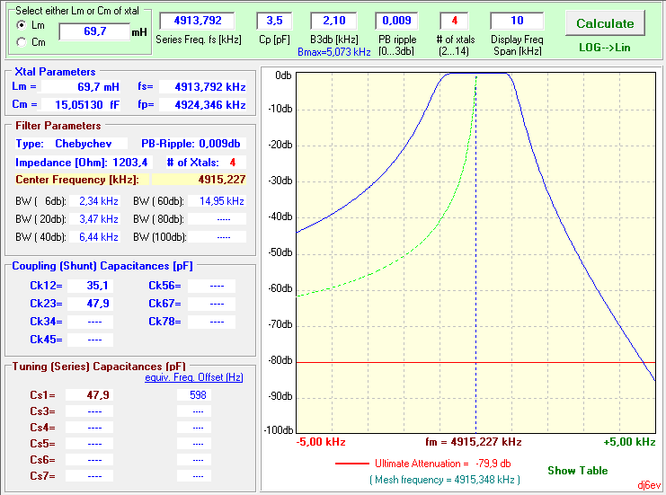The image size is (666, 495).
Task: Click the Series Freq. fs input field
Action: 196,21
